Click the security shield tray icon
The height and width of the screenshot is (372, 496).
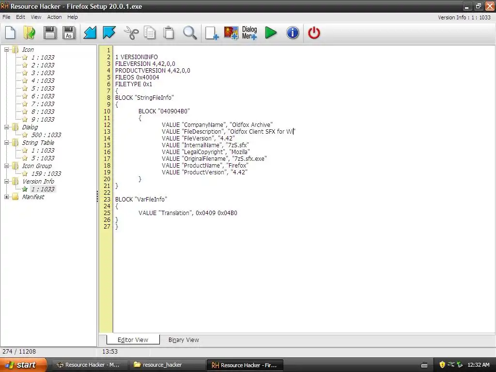[x=442, y=365]
